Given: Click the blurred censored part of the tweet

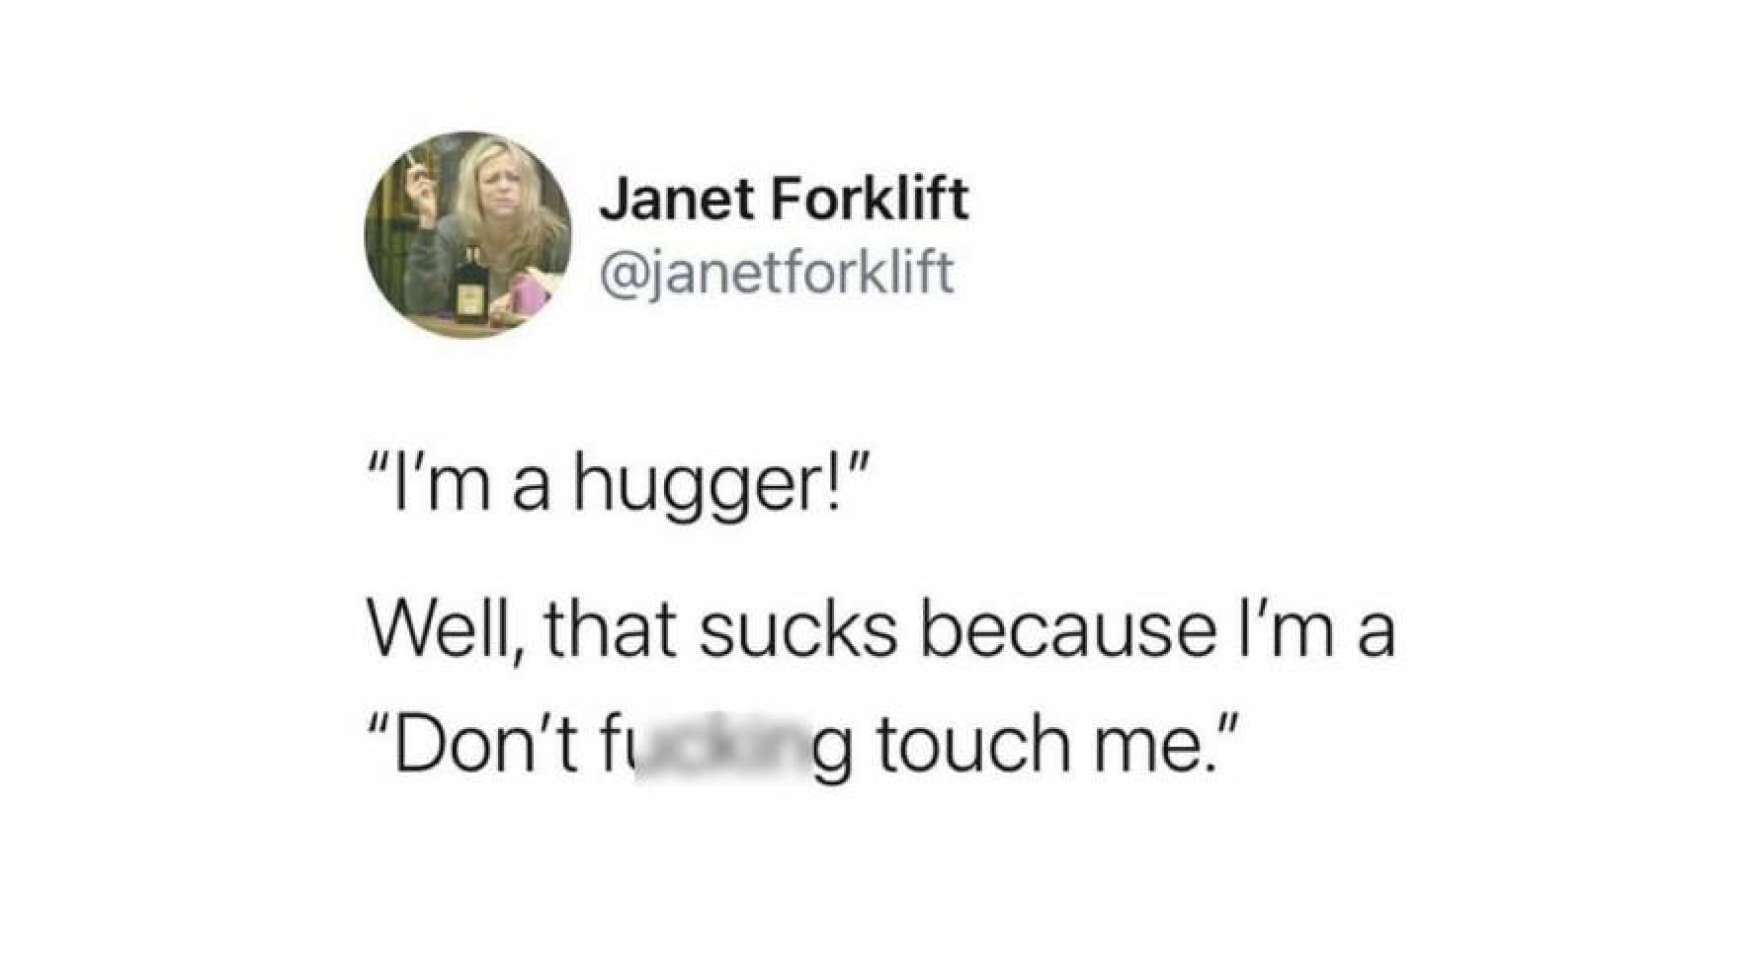Looking at the screenshot, I should click(x=720, y=753).
